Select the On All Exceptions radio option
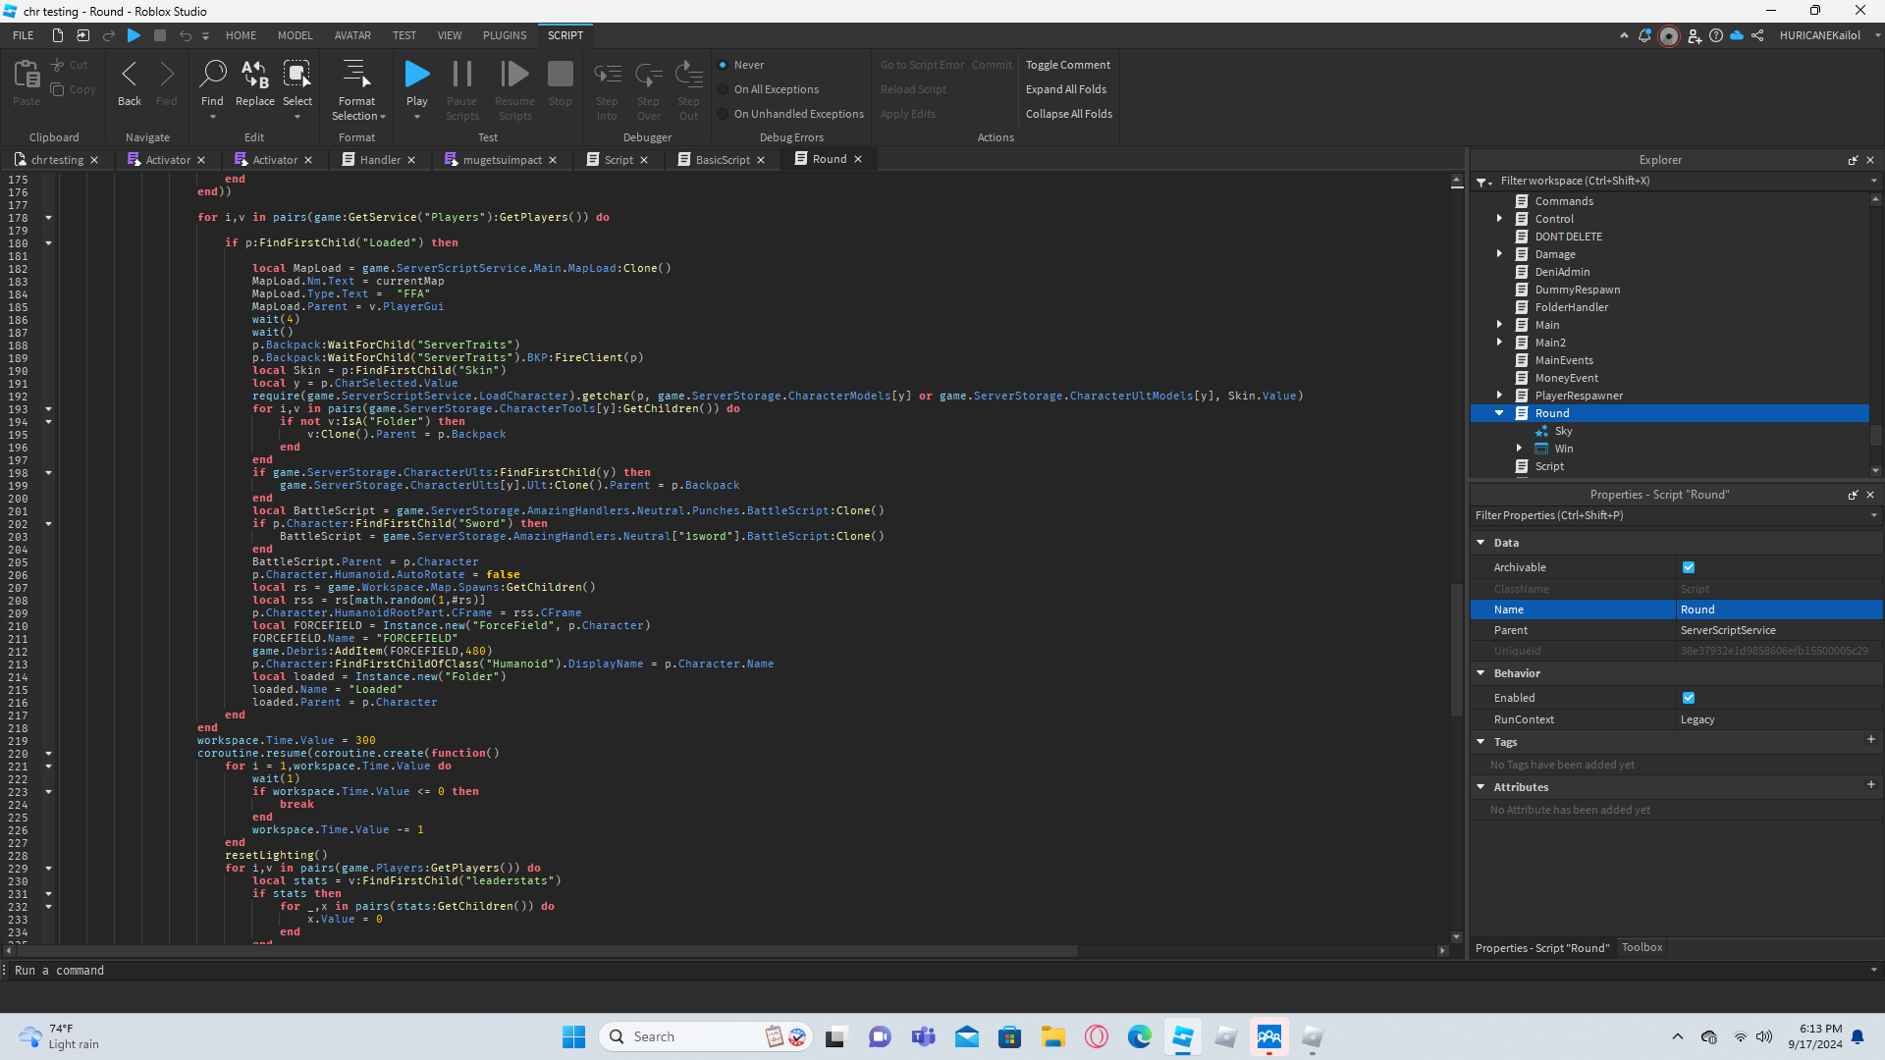The height and width of the screenshot is (1060, 1885). point(724,89)
